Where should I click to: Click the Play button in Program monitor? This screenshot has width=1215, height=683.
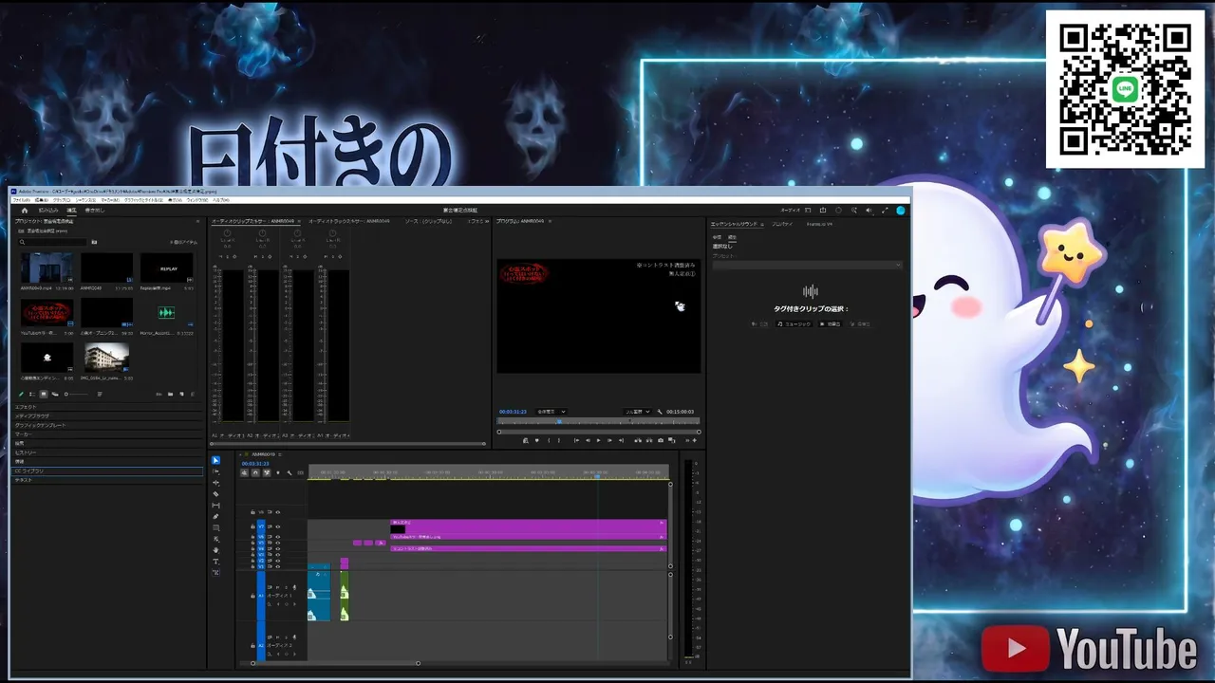coord(598,440)
